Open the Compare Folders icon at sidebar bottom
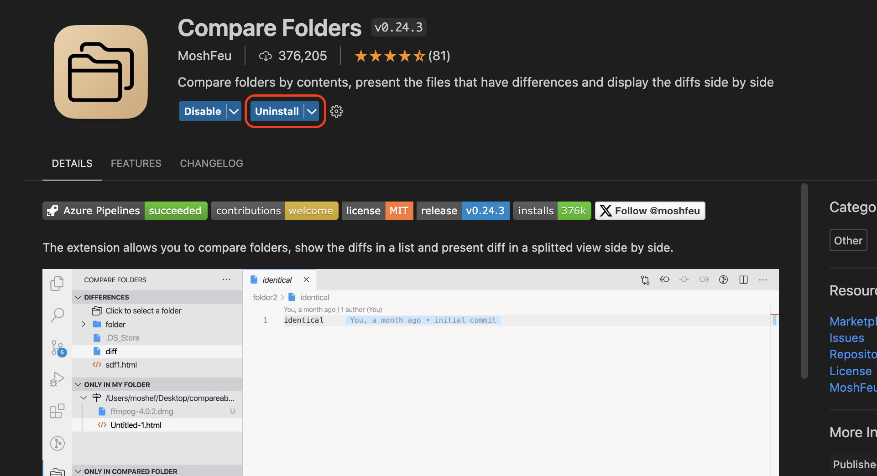The width and height of the screenshot is (877, 476). [57, 472]
